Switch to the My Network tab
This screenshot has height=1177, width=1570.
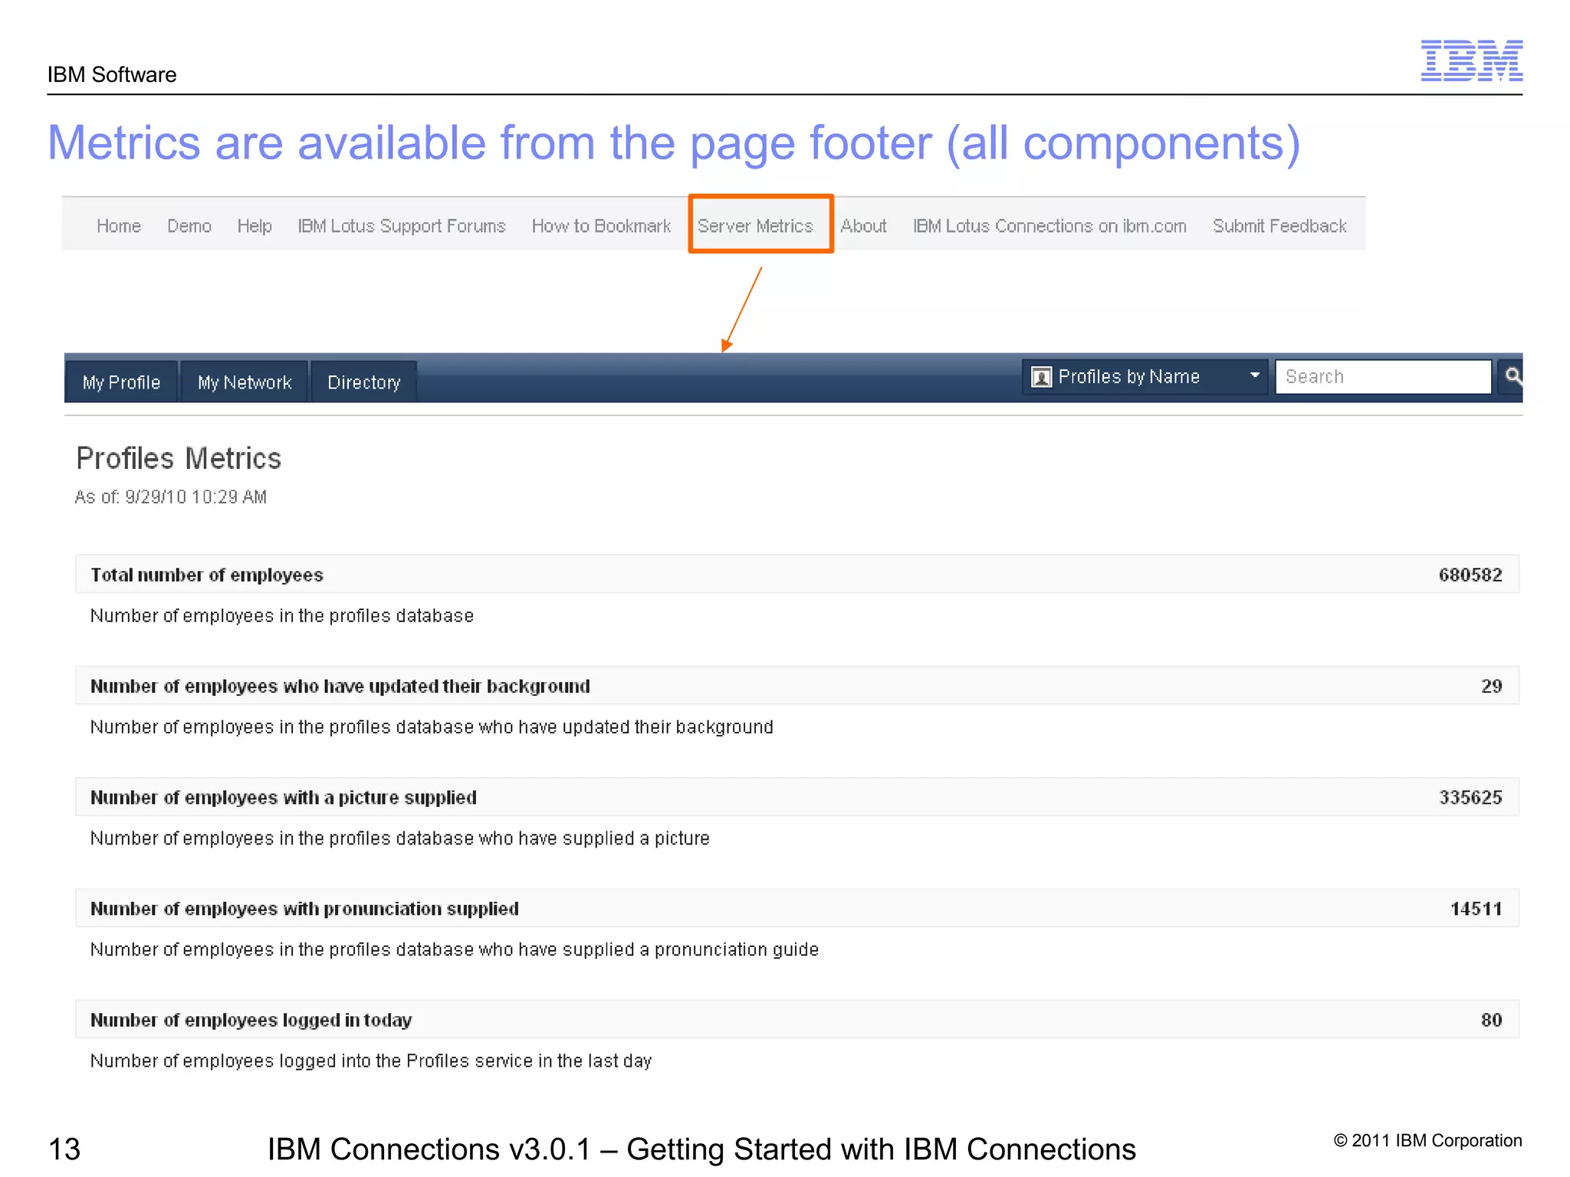(245, 382)
